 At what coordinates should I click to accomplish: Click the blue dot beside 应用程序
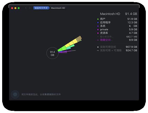coord(98,23)
